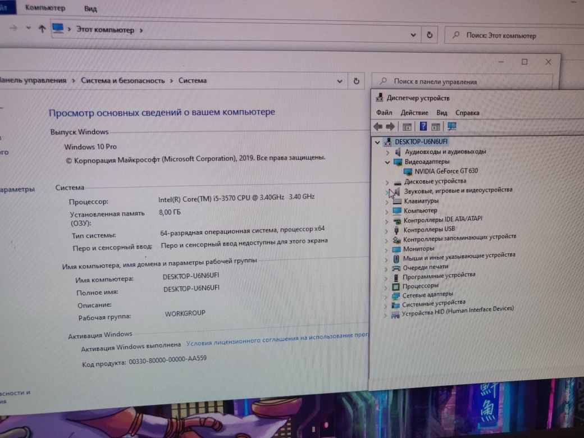Open the Файл menu in Device Manager
The width and height of the screenshot is (584, 438).
384,112
